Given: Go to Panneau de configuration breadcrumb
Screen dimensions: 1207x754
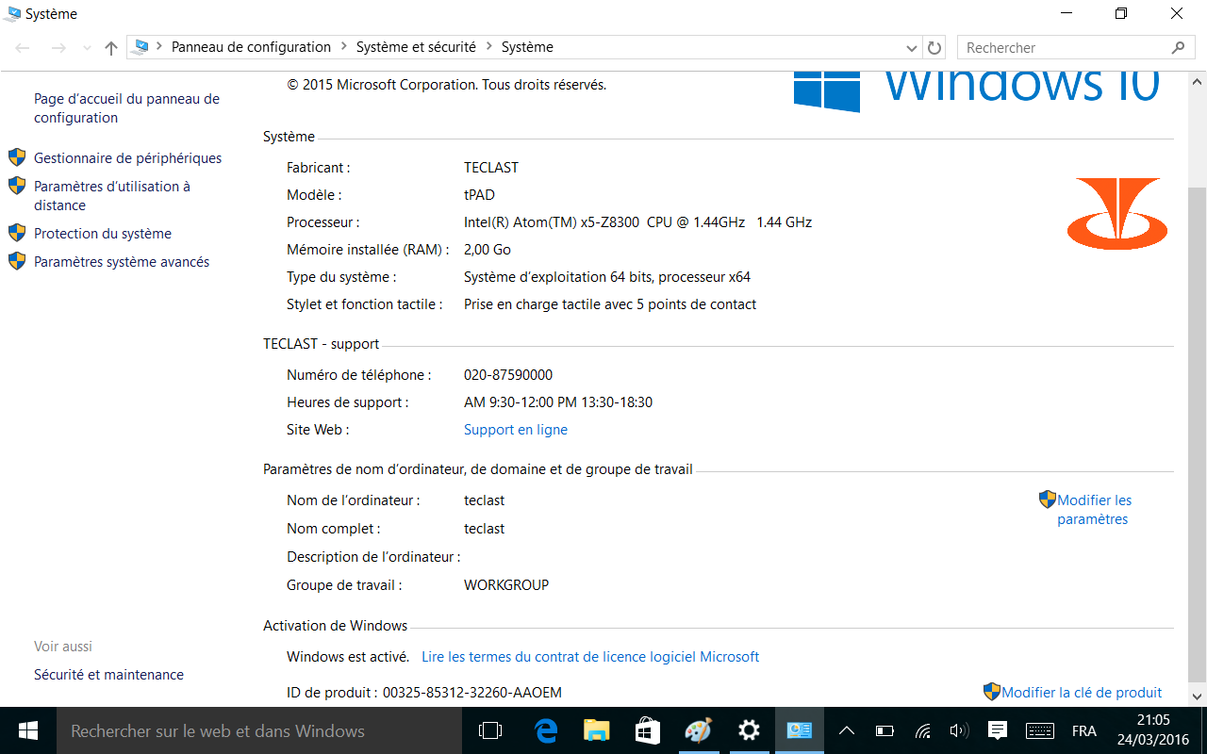Looking at the screenshot, I should tap(251, 47).
